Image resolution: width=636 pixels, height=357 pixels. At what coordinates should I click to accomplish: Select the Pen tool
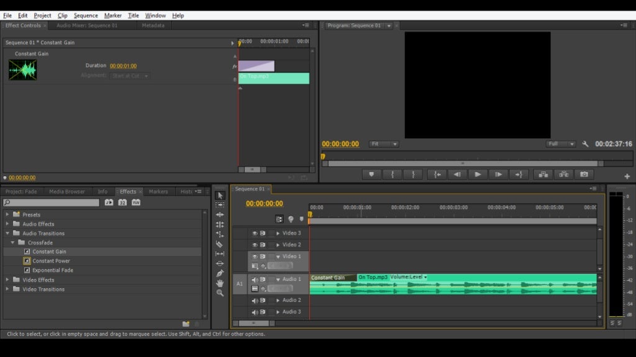(220, 273)
